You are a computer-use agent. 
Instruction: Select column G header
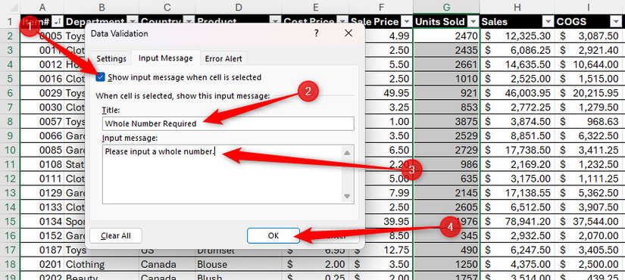(x=446, y=7)
